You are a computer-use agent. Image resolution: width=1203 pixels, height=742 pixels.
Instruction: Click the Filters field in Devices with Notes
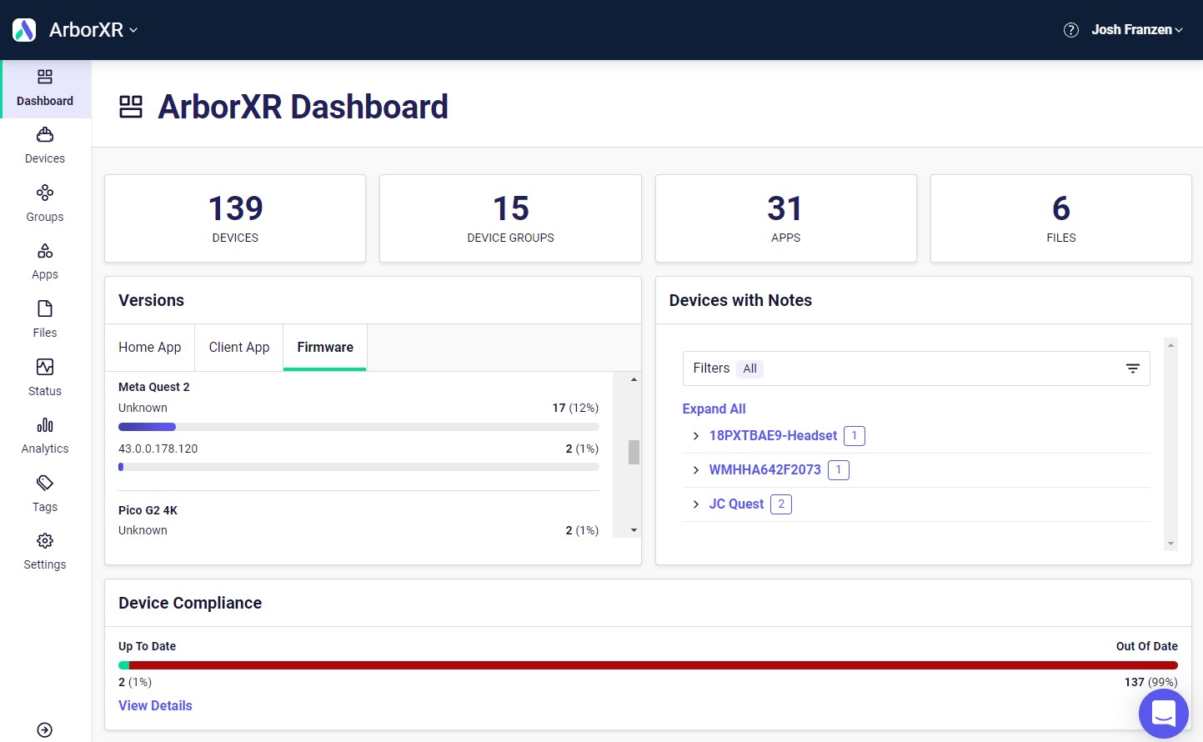pos(916,368)
